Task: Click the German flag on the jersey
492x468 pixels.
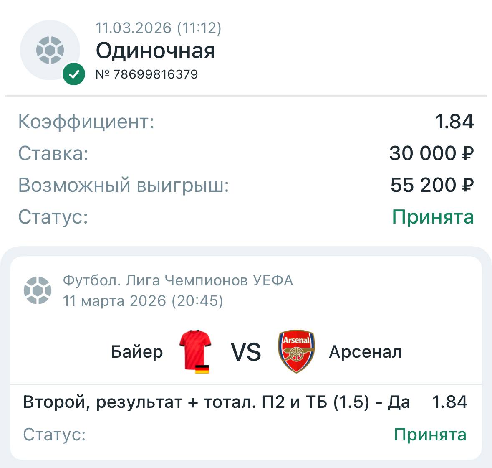Action: click(x=202, y=369)
